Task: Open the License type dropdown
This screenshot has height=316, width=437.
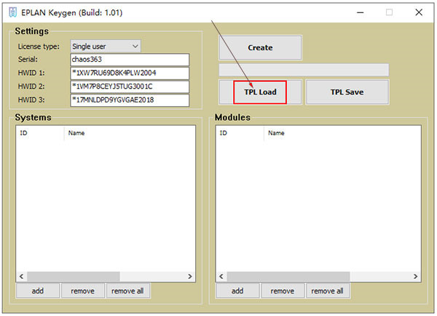Action: [106, 46]
